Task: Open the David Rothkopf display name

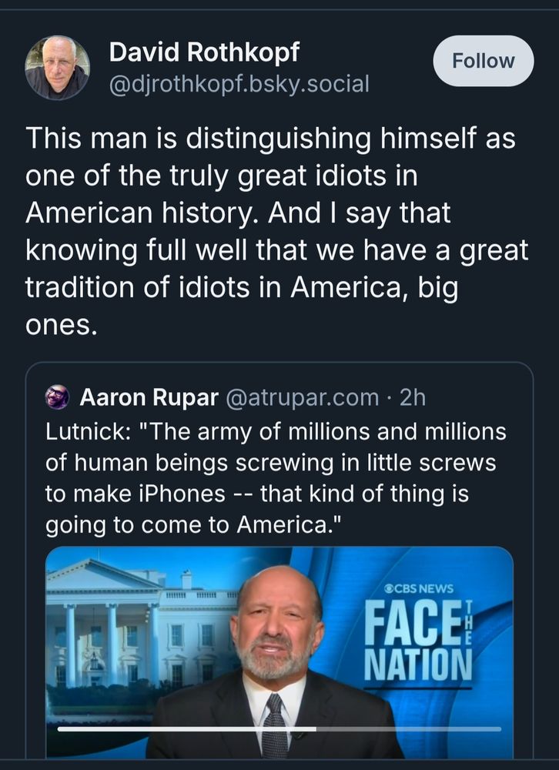Action: [204, 52]
